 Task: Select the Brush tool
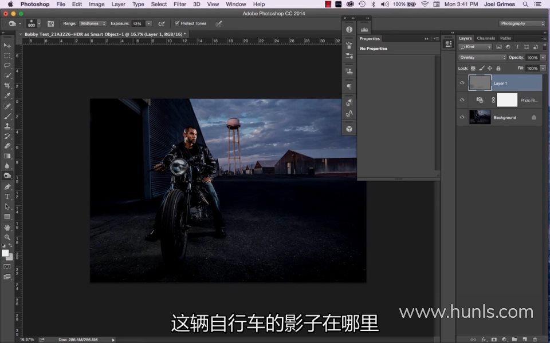7,116
